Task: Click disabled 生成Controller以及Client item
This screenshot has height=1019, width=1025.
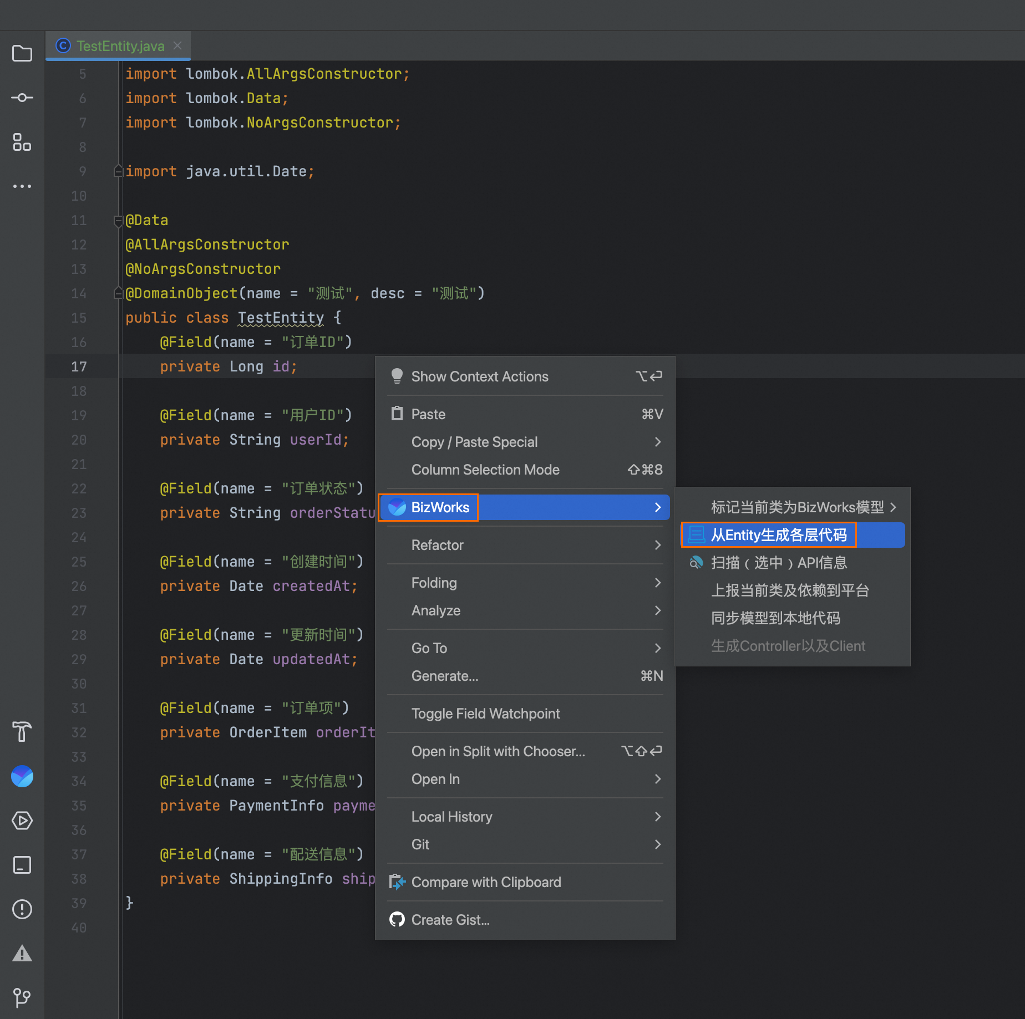Action: point(793,645)
